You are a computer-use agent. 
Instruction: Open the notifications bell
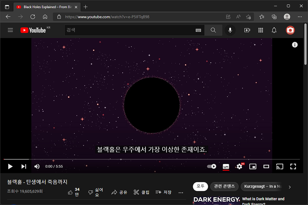point(274,30)
